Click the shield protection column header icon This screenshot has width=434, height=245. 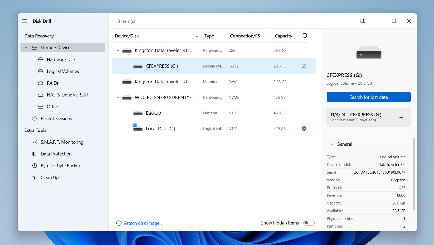305,36
